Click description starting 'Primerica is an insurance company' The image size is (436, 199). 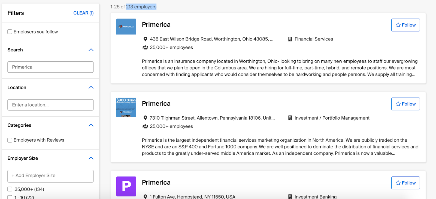tap(280, 68)
